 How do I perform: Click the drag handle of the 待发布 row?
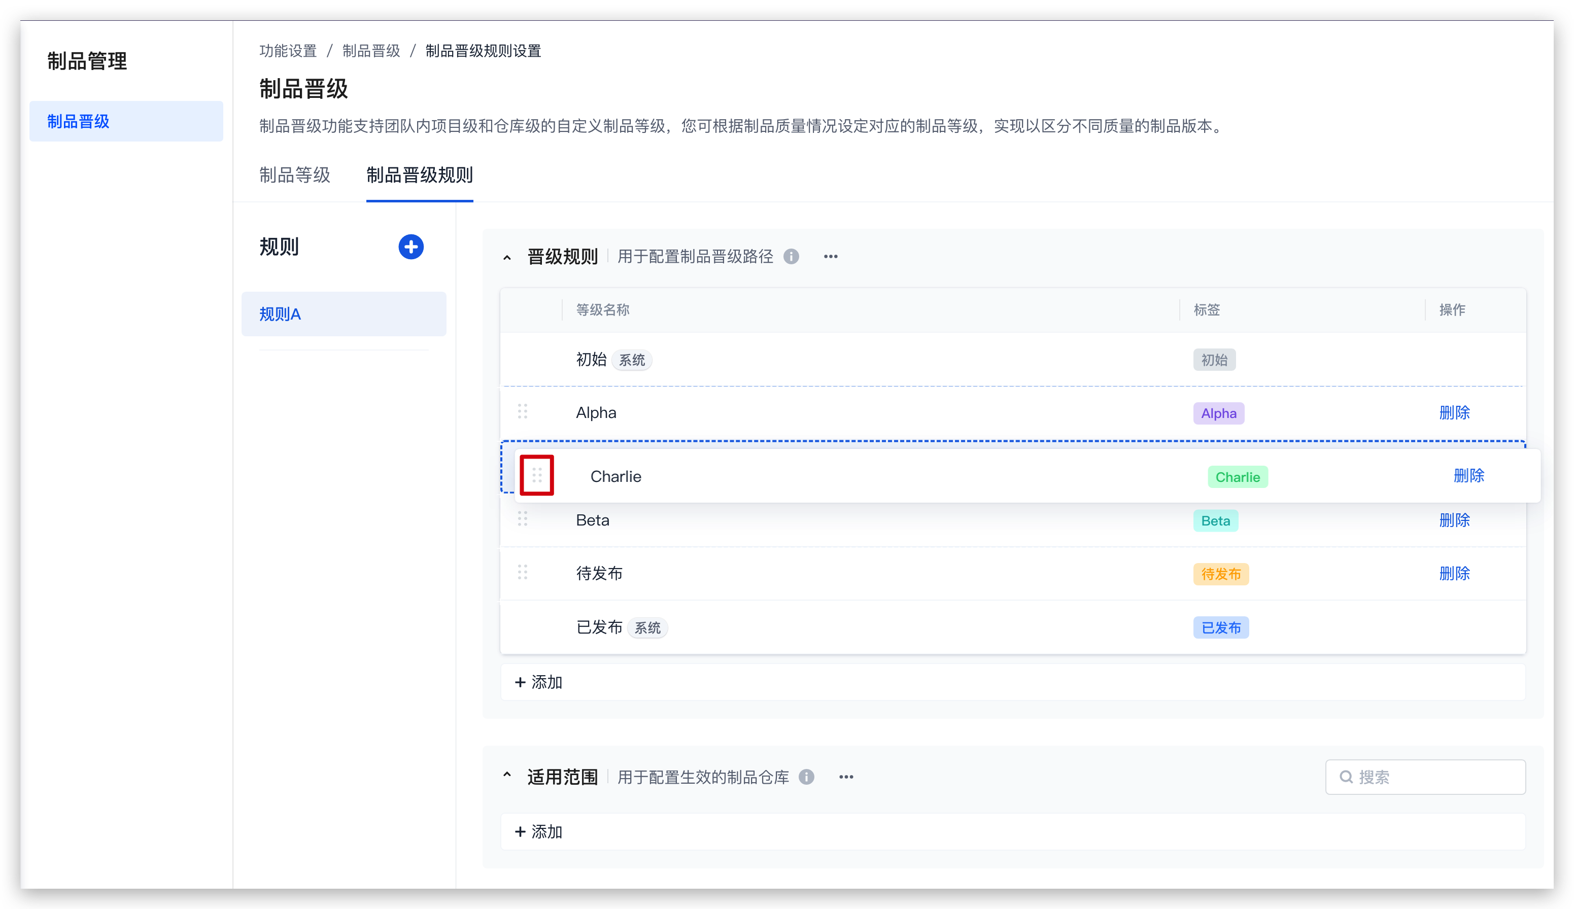pos(523,573)
